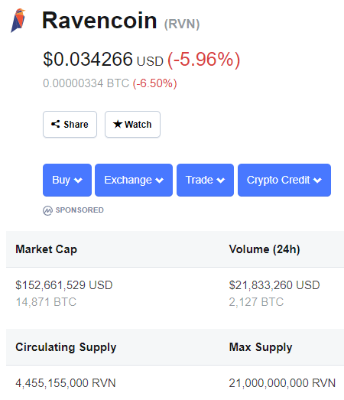344x400 pixels.
Task: Share the Ravencoin page
Action: click(x=70, y=124)
